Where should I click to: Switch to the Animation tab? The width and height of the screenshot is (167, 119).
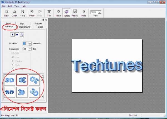coord(9,26)
